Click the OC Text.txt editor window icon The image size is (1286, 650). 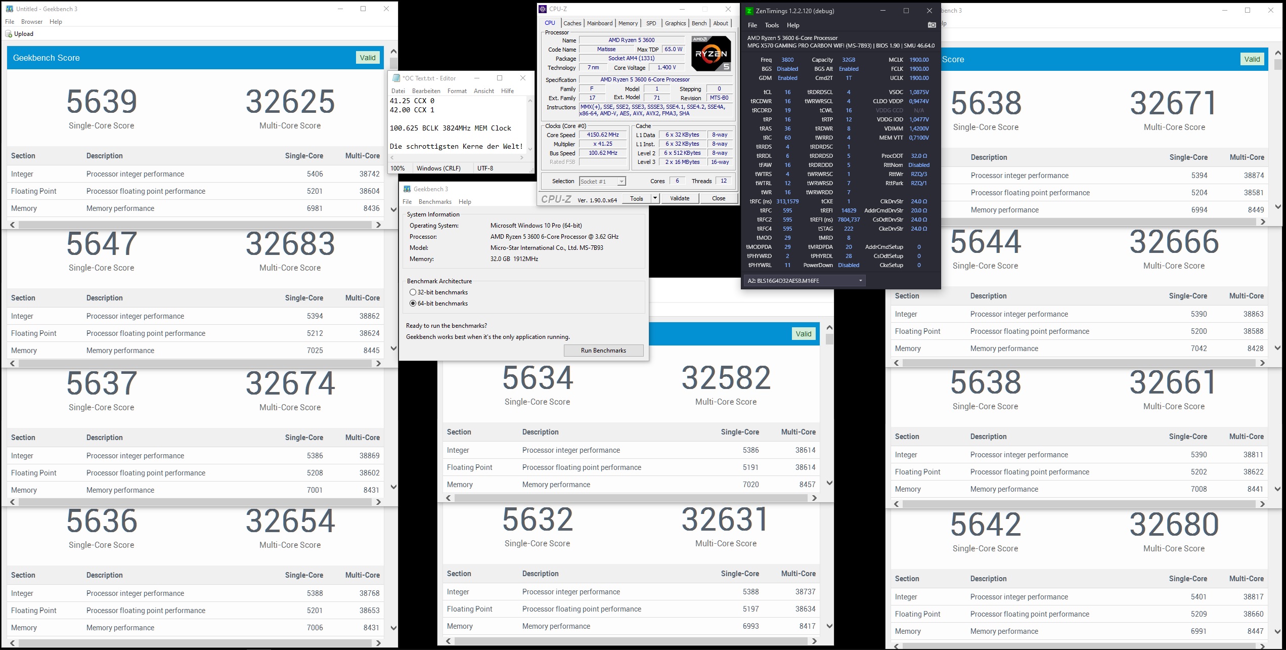click(396, 78)
